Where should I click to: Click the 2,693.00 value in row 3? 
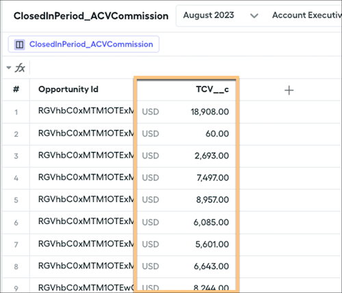211,156
